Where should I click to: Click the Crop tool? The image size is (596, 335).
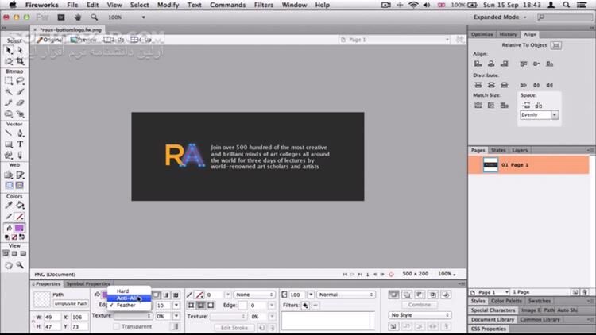[x=19, y=60]
